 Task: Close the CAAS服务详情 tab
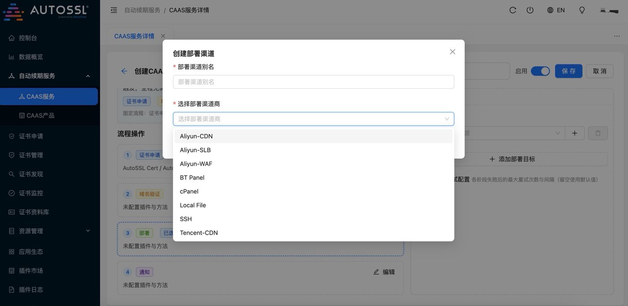tap(163, 36)
